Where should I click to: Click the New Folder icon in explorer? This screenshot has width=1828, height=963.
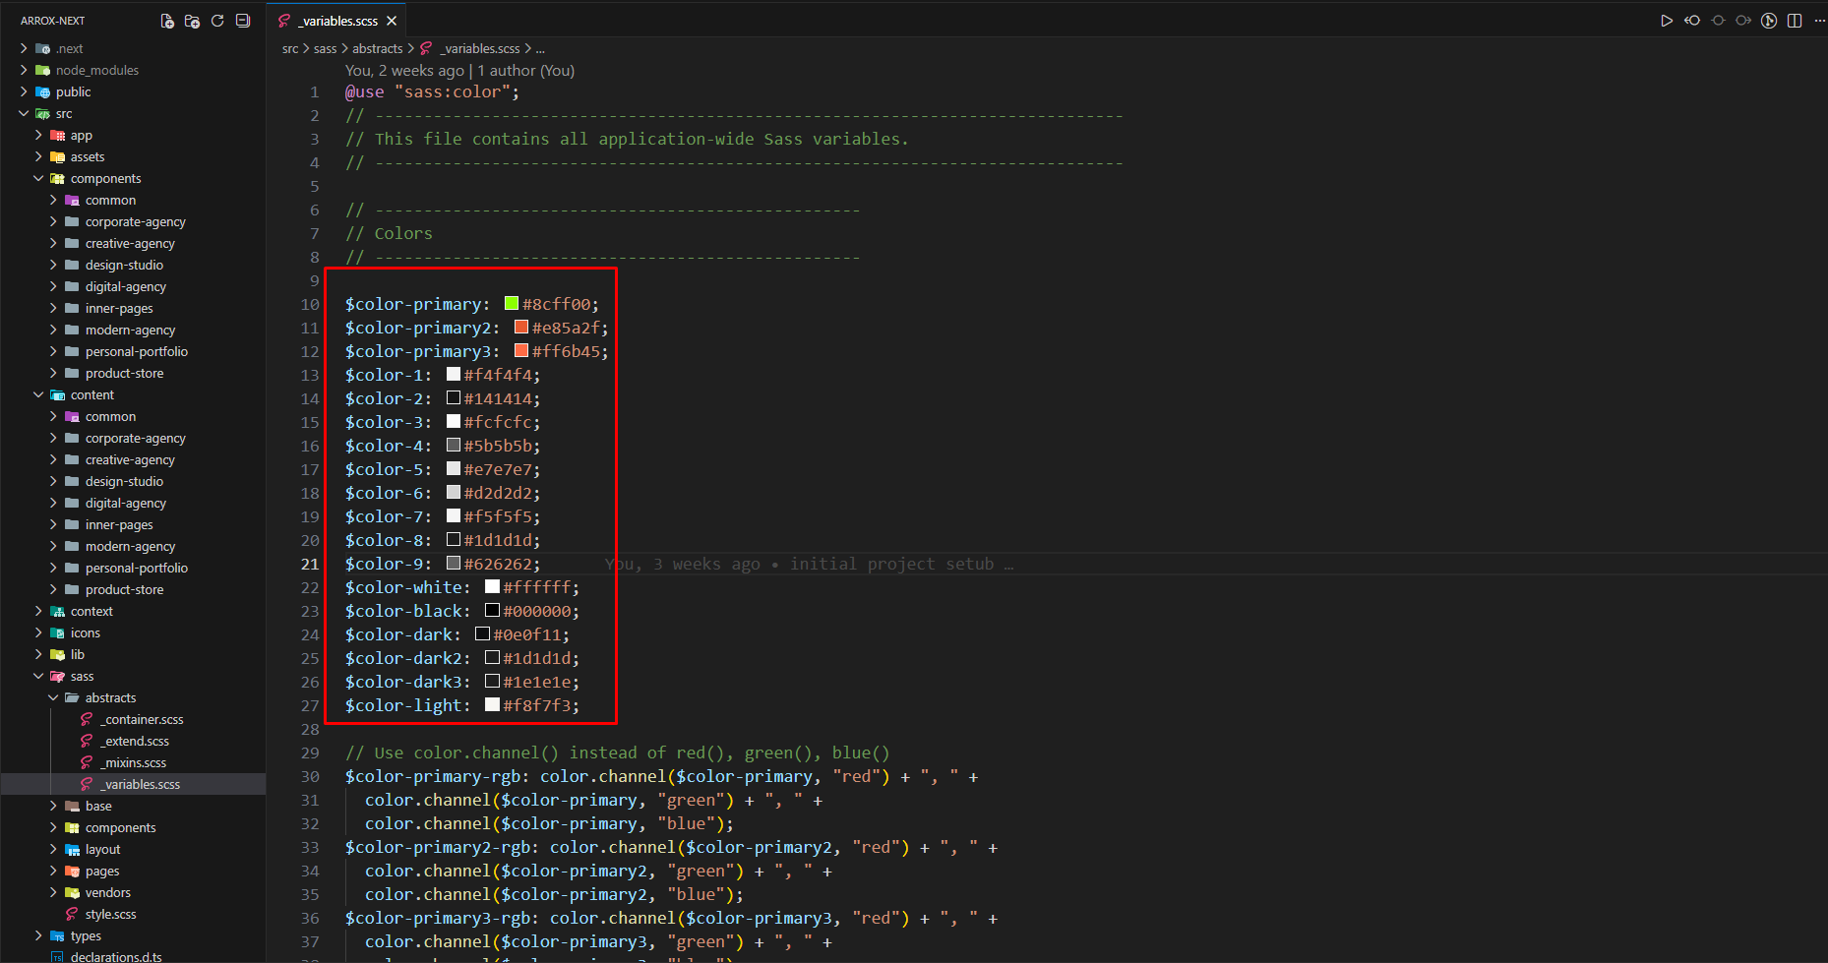tap(192, 21)
